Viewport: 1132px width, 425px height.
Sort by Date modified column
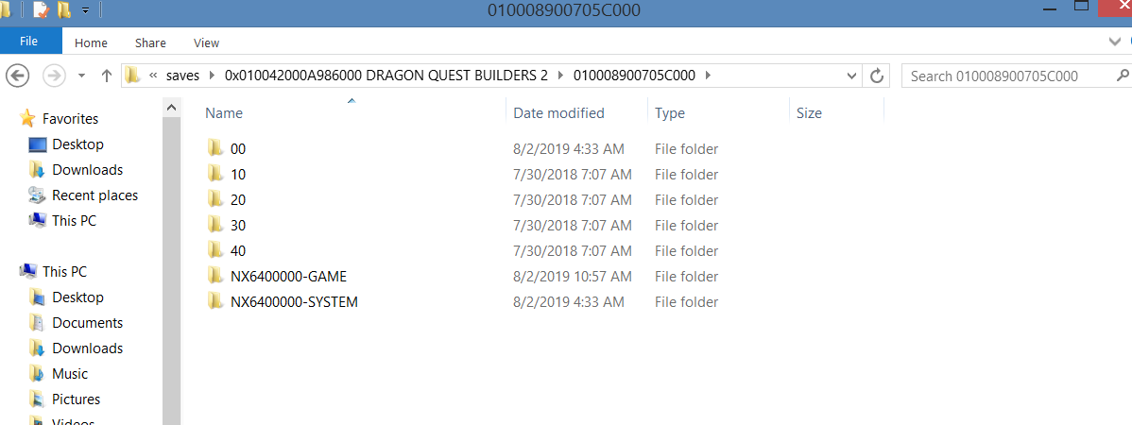[x=558, y=113]
